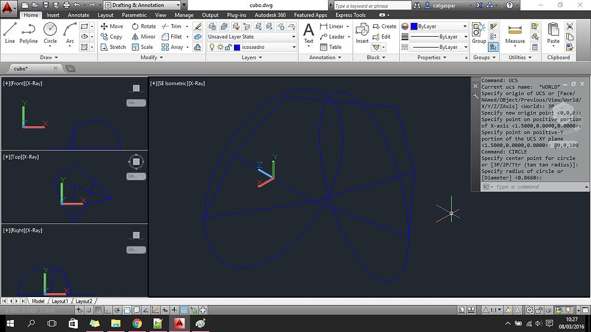Click the keyword search field

pos(373,5)
